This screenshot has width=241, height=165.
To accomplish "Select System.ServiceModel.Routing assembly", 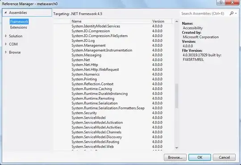I will click(114, 142).
